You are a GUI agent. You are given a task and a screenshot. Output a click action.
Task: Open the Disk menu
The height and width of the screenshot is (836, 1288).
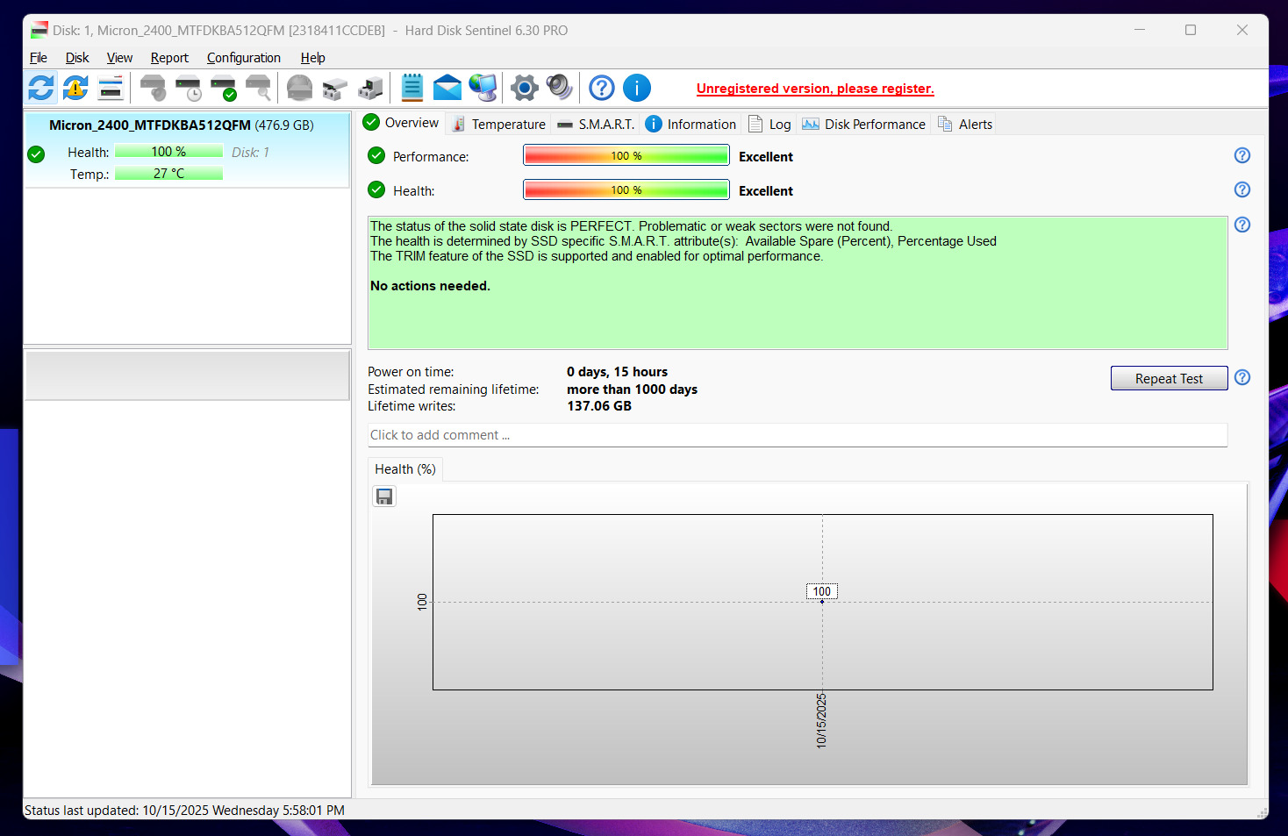[77, 58]
